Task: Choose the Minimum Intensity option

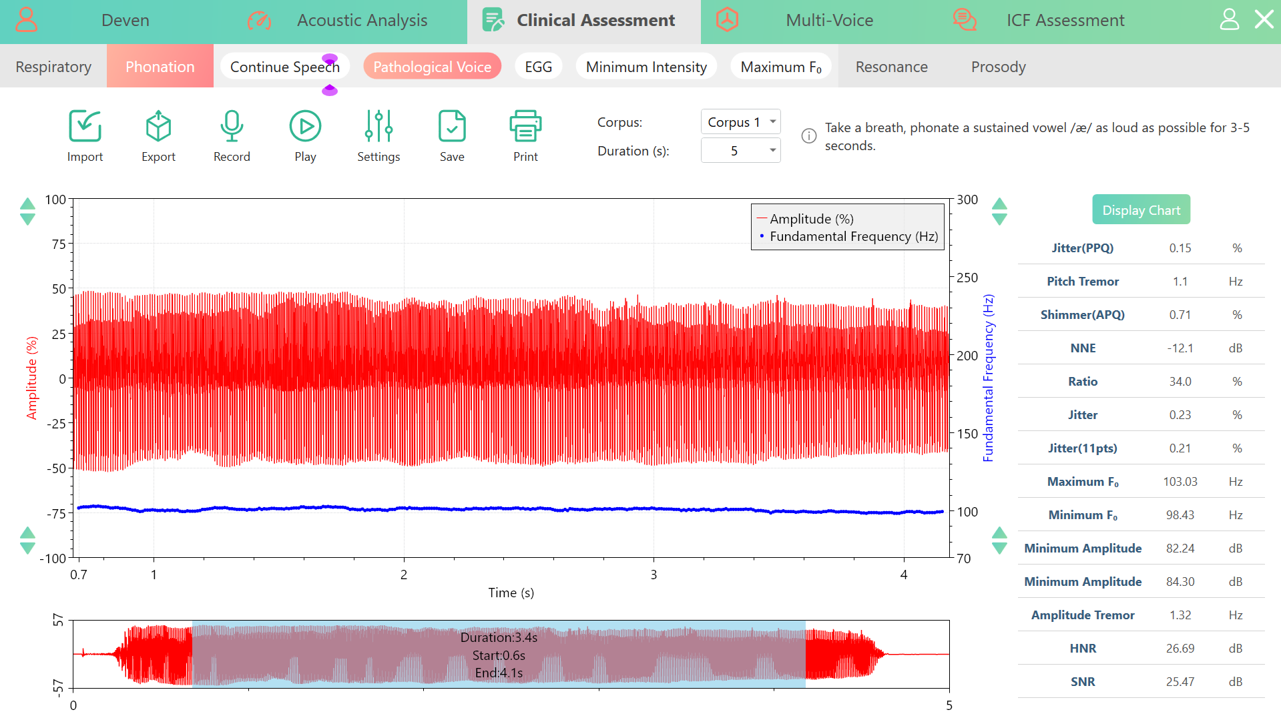Action: 646,67
